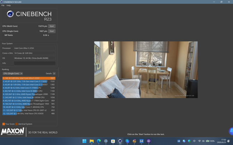233x145 pixels.
Task: Launch Microsoft Edge from the taskbar
Action: pyautogui.click(x=99, y=141)
